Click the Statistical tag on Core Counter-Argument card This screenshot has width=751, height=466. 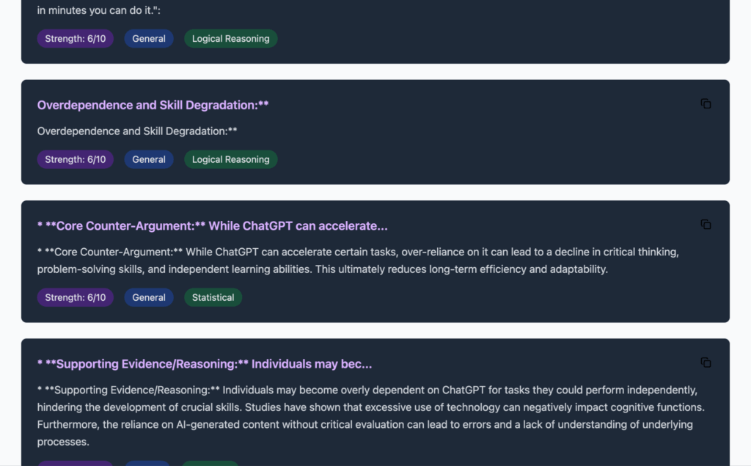213,297
